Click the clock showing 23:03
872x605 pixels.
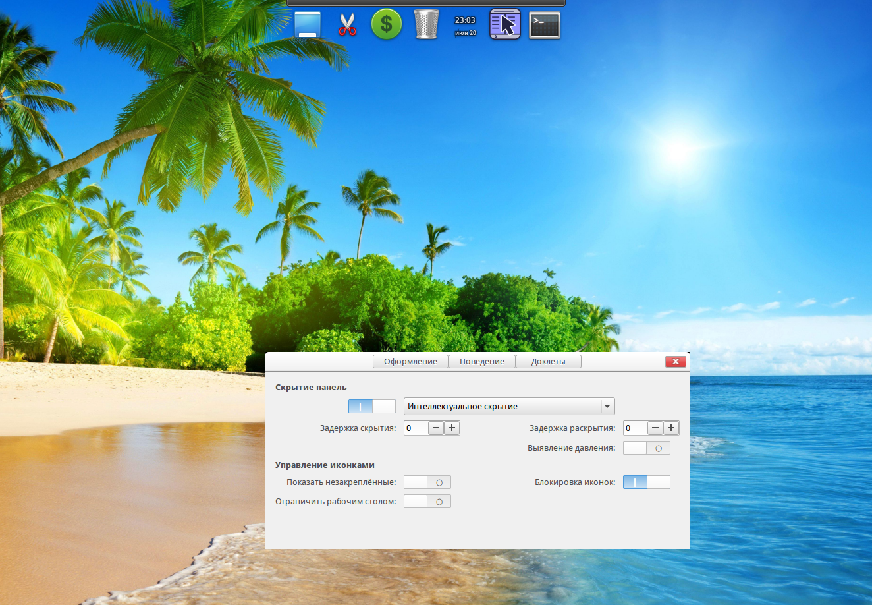pos(466,25)
